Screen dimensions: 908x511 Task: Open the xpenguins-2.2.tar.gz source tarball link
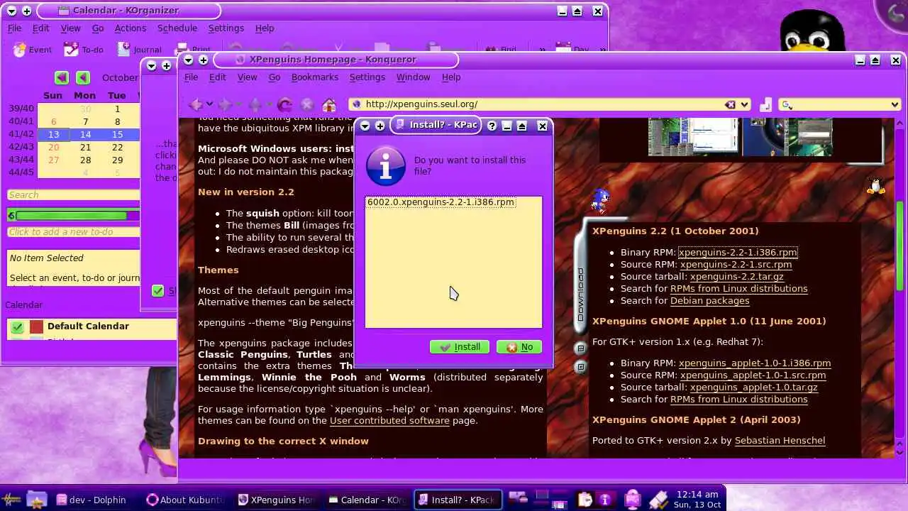[737, 276]
